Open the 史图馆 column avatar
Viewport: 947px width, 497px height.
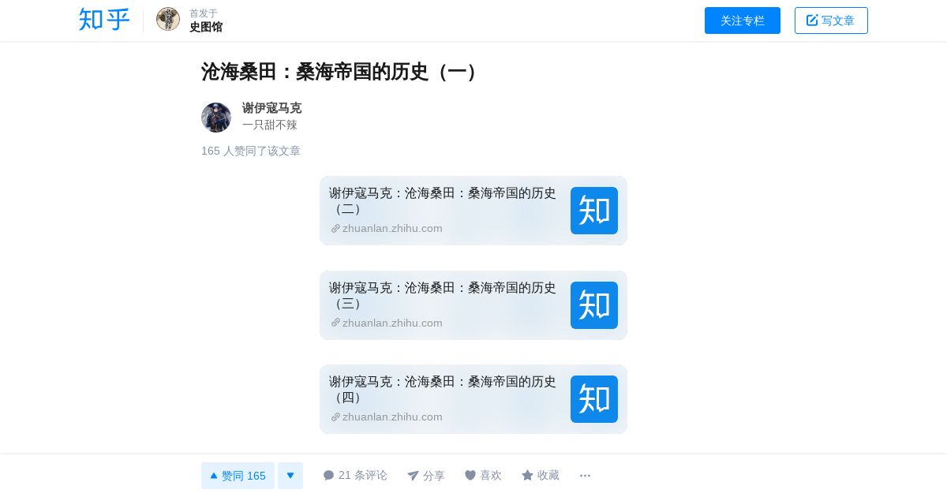click(x=168, y=19)
